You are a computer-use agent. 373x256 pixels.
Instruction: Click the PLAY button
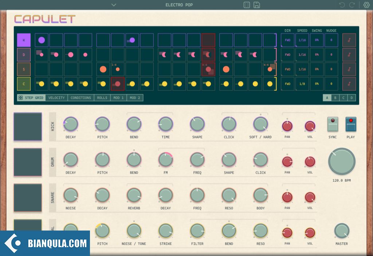[x=351, y=124]
